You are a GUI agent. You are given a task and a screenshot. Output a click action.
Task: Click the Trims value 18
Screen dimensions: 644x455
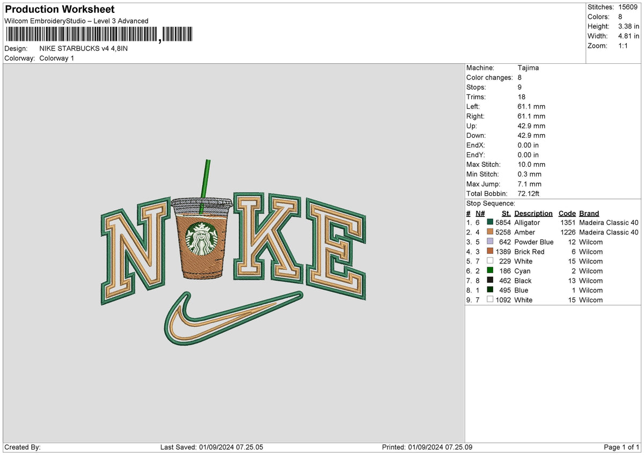(x=522, y=97)
